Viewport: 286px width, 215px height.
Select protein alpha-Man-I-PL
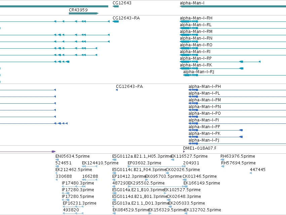point(204,93)
